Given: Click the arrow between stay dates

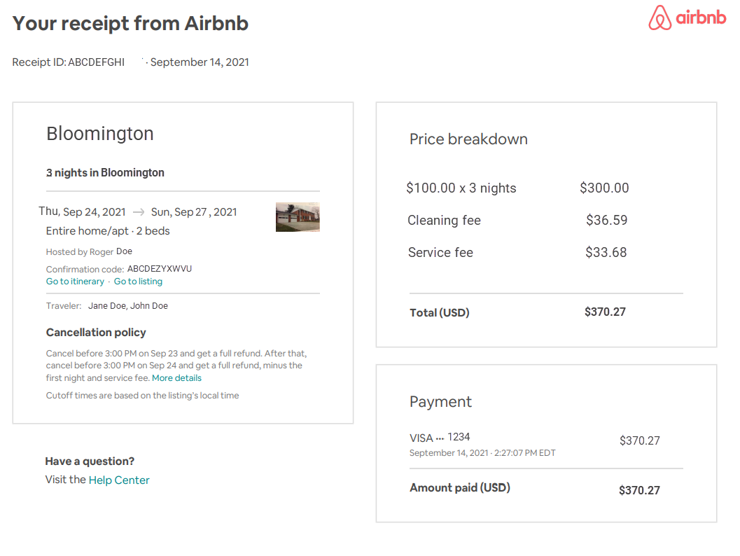Looking at the screenshot, I should tap(139, 212).
